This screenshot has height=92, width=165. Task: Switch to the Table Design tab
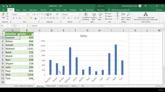tap(101, 10)
